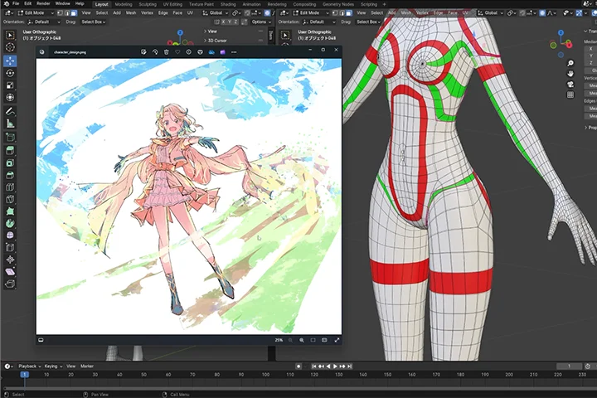Enable face select mode in left viewport
Viewport: 597px width, 398px height.
72,13
